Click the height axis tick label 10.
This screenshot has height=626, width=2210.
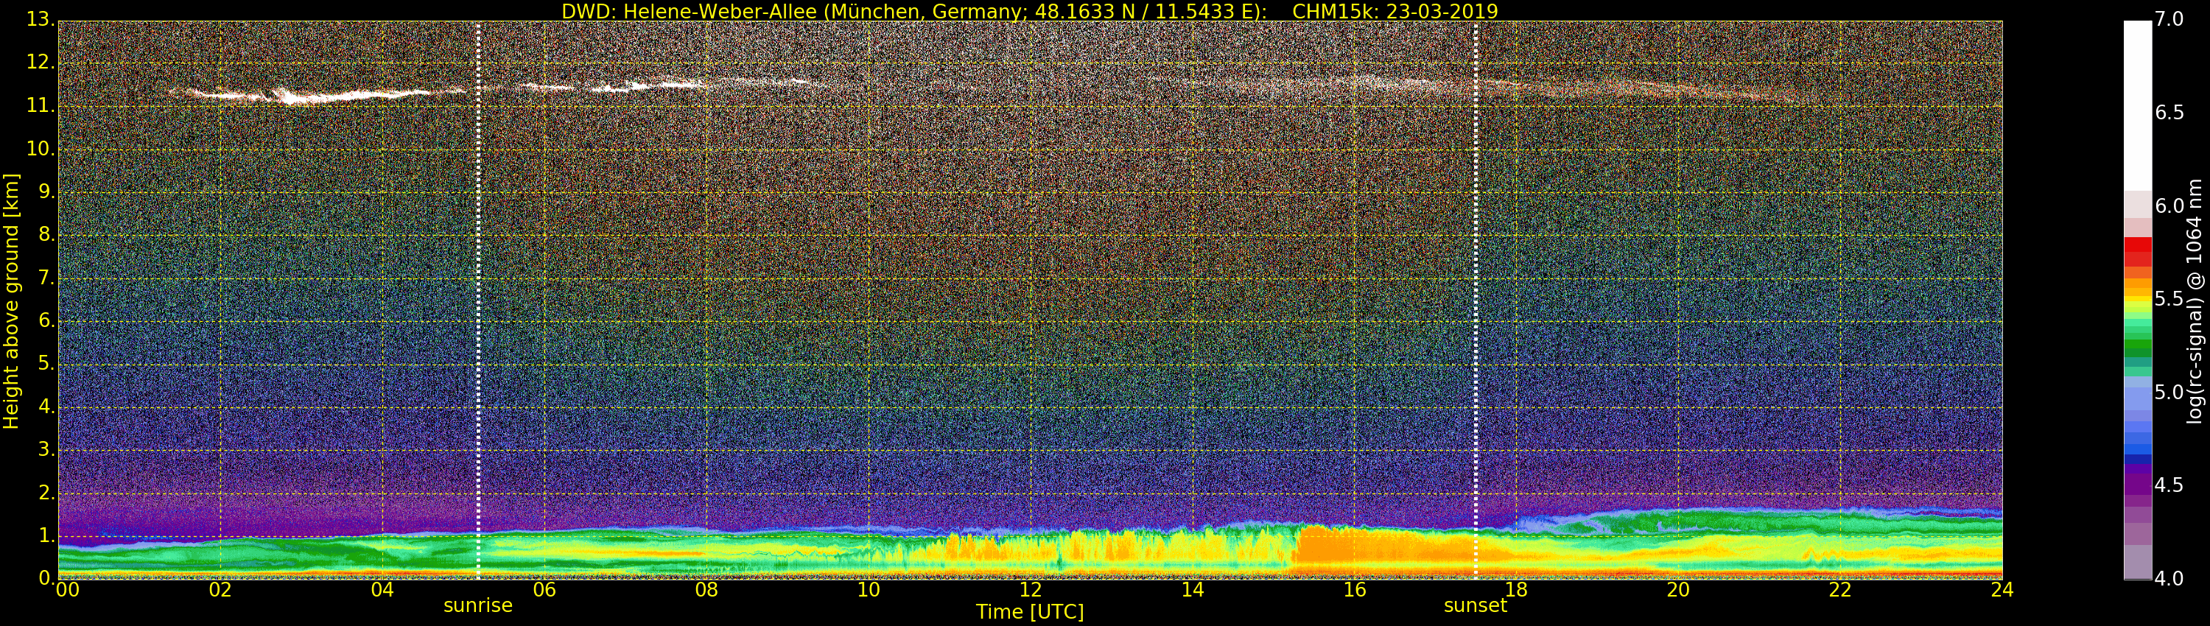pos(41,148)
